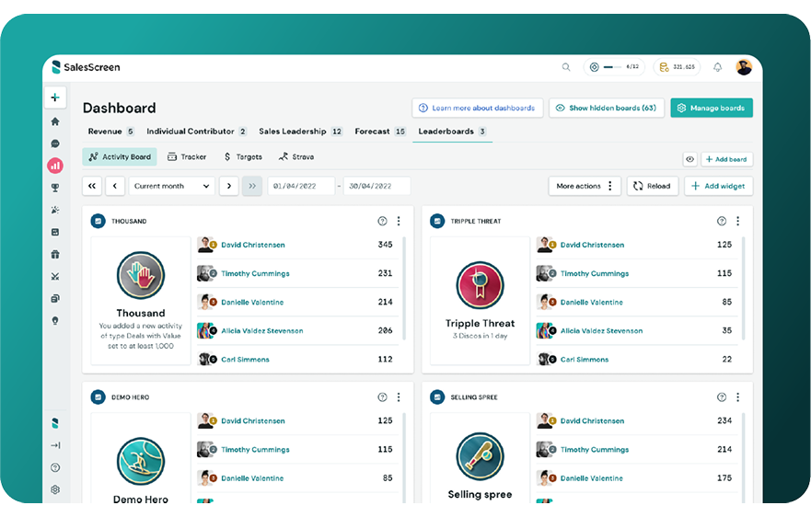Open help for DEMO HERO widget
811x517 pixels.
click(x=382, y=397)
